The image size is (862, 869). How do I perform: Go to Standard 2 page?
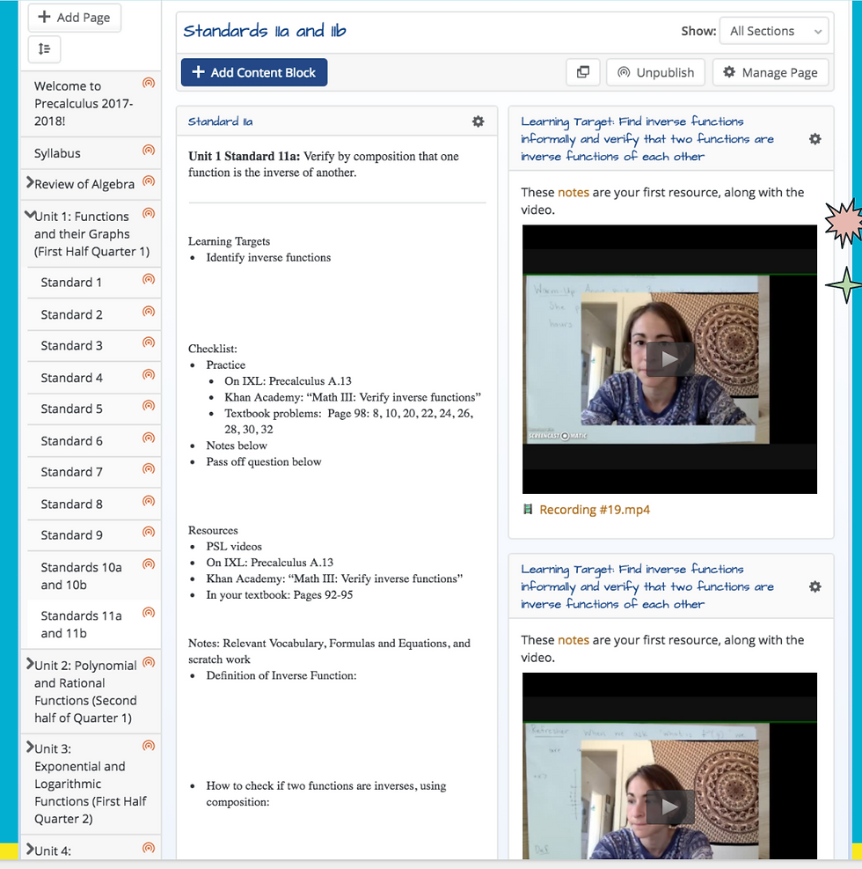tap(71, 315)
